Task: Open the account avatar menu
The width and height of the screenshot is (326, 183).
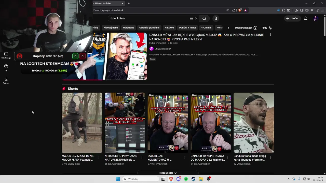Action: coord(315,18)
